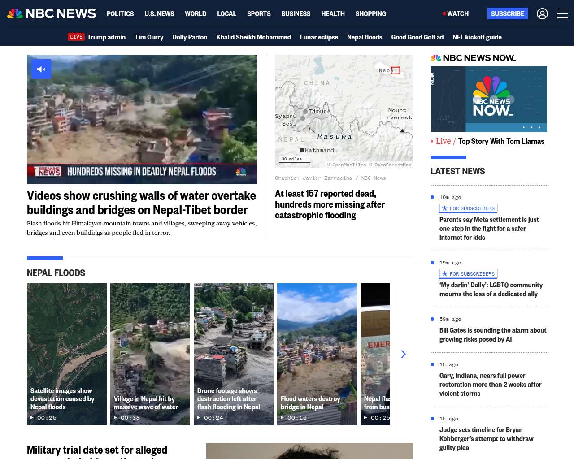Open the photo beside the military trial story
This screenshot has height=459, width=574.
[309, 451]
